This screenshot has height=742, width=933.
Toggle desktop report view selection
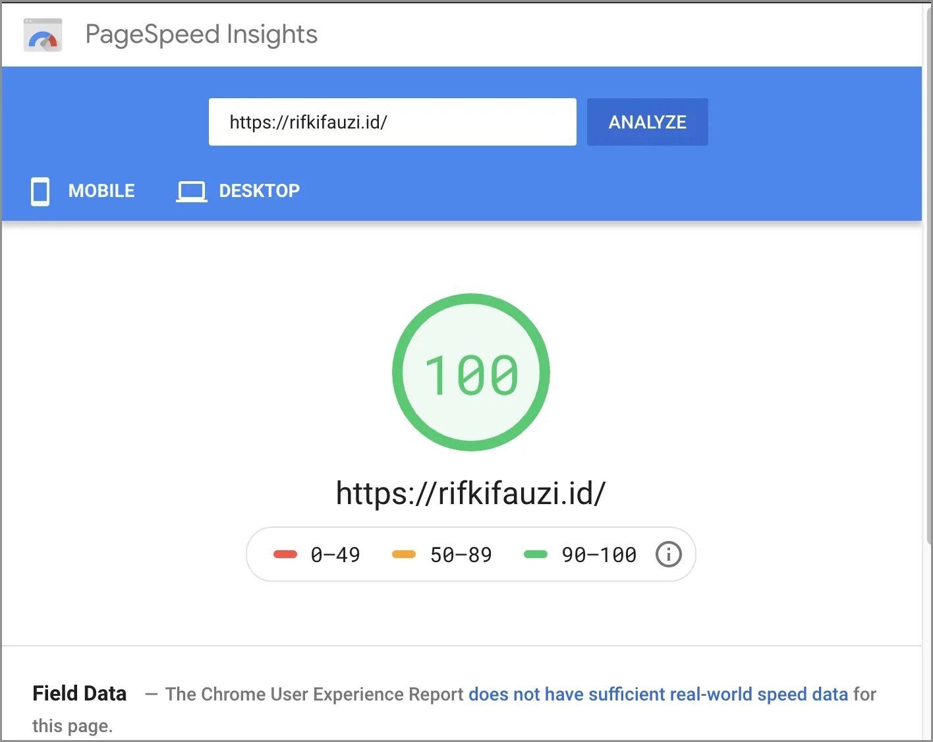[238, 191]
